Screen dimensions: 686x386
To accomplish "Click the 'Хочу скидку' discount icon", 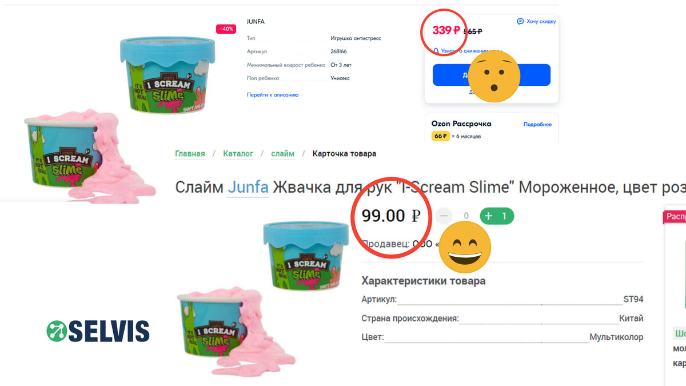I will click(520, 22).
